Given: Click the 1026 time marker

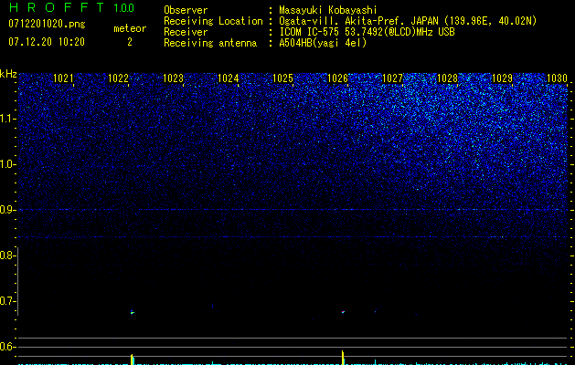Looking at the screenshot, I should tap(337, 78).
